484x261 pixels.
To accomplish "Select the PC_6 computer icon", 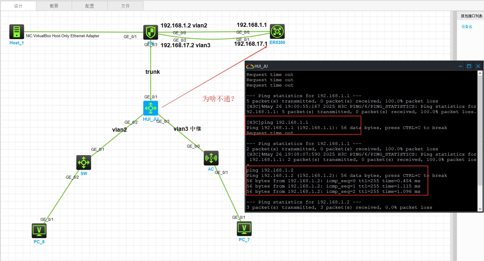I will coord(39,231).
